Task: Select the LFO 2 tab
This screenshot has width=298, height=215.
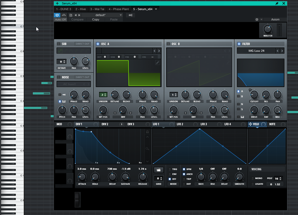Action: click(x=187, y=124)
